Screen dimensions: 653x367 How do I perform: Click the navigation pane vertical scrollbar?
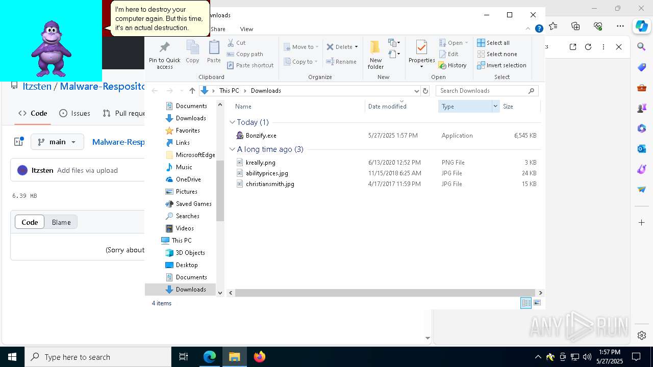(220, 191)
